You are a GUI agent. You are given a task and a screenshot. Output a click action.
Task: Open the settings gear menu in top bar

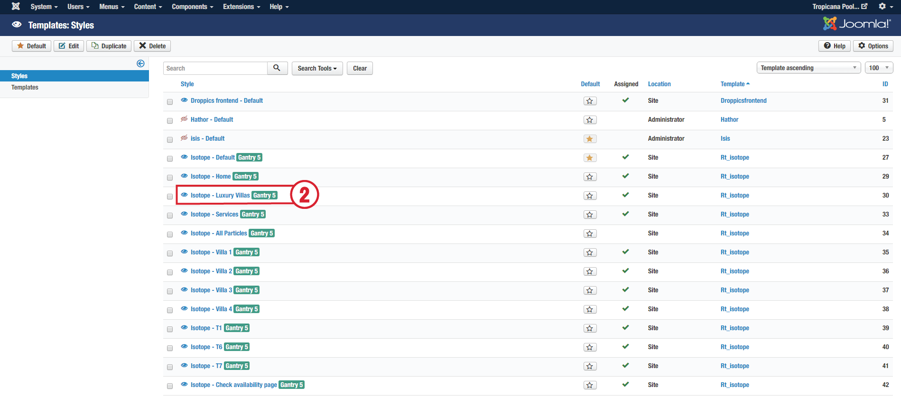885,7
